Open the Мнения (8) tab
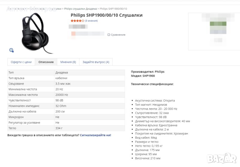The height and width of the screenshot is (167, 240). pyautogui.click(x=68, y=62)
